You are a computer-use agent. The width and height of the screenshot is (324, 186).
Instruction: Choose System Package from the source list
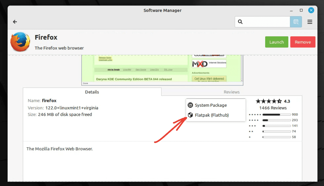(216, 105)
